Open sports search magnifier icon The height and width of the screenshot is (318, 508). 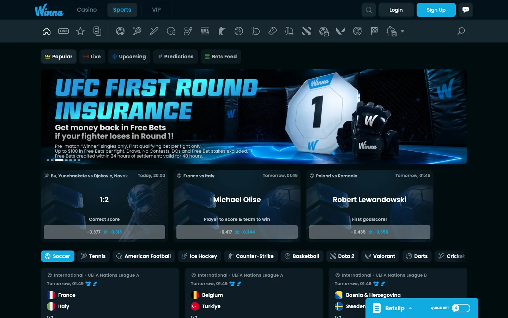pyautogui.click(x=461, y=31)
